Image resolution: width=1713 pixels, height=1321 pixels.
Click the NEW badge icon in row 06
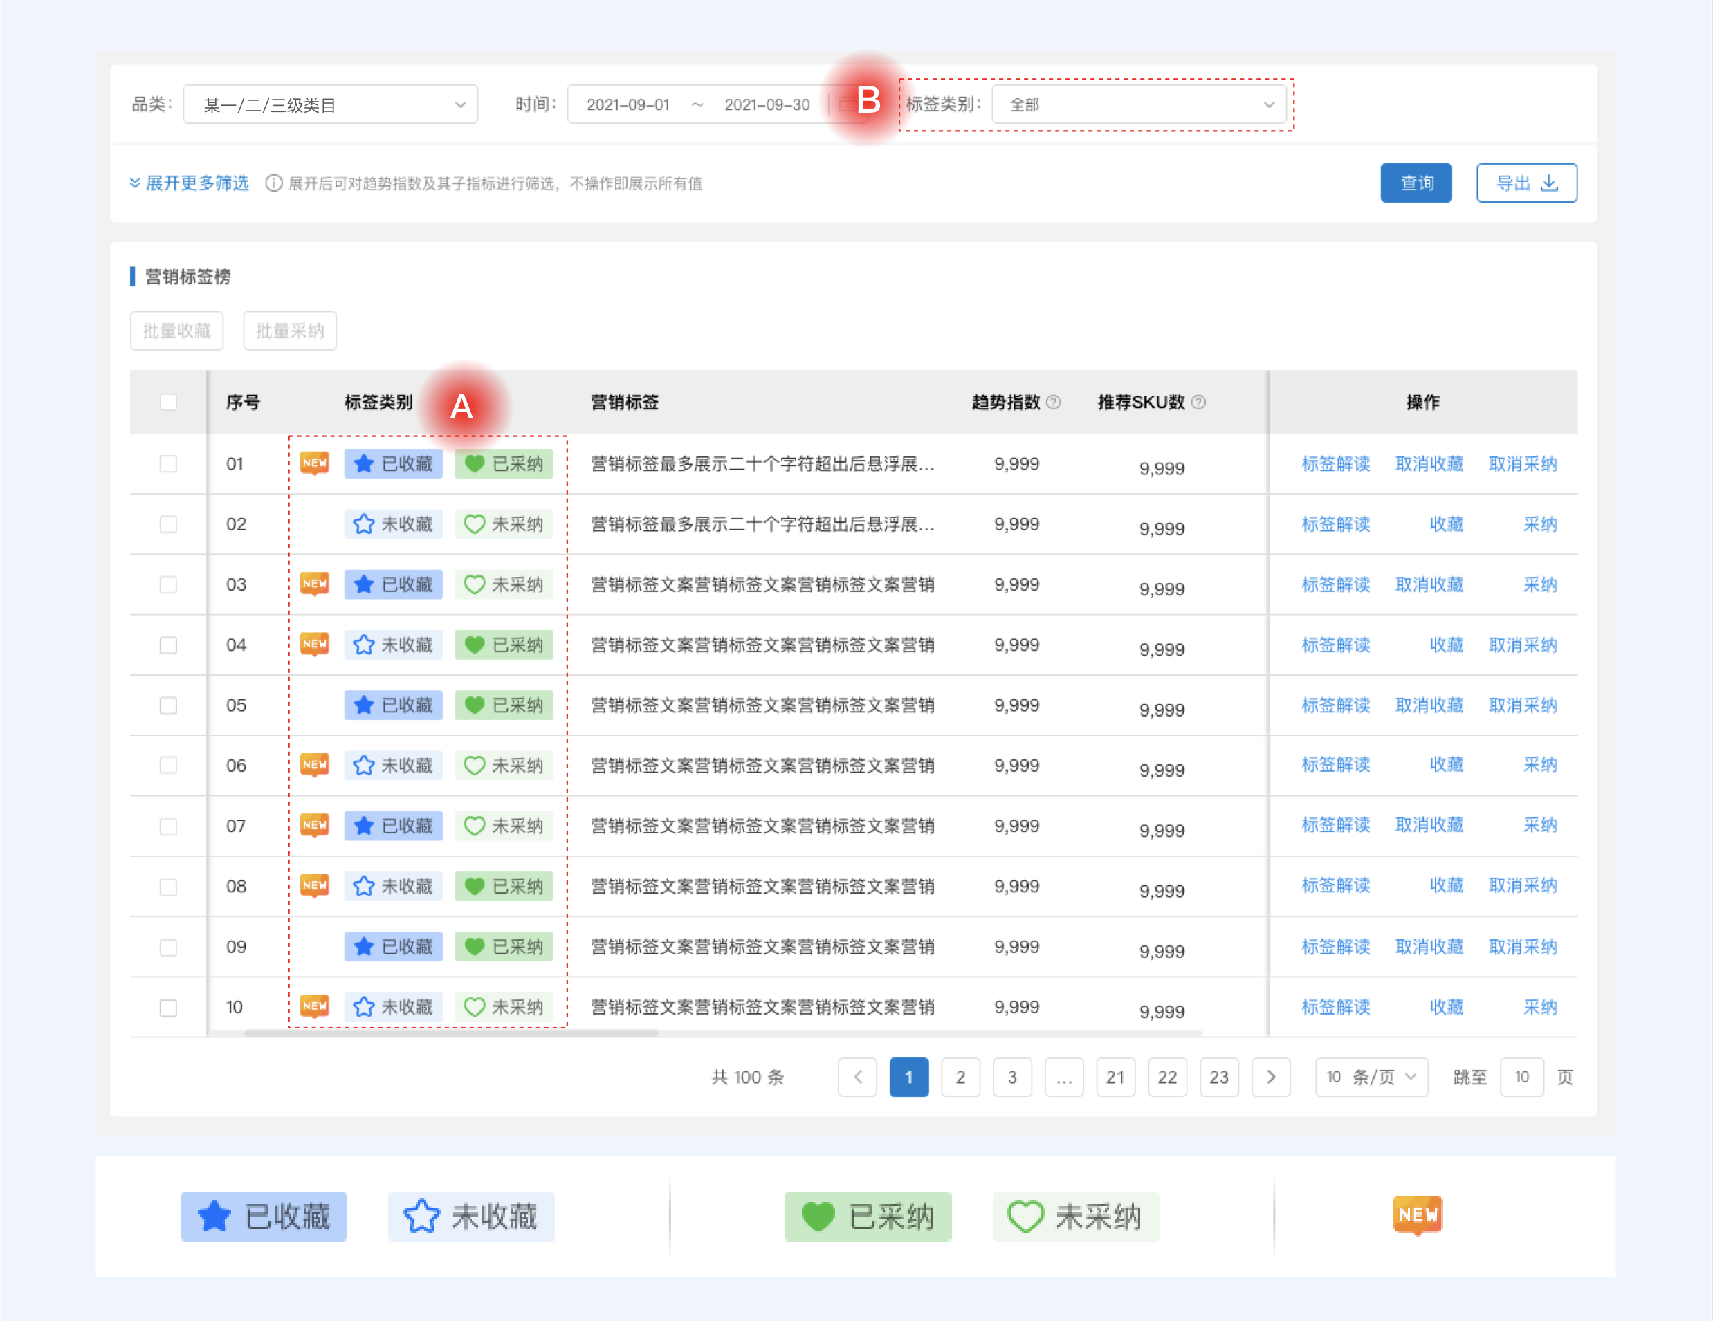(x=315, y=764)
